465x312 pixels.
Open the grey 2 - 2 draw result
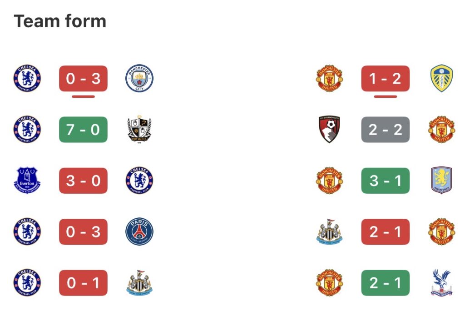(385, 130)
